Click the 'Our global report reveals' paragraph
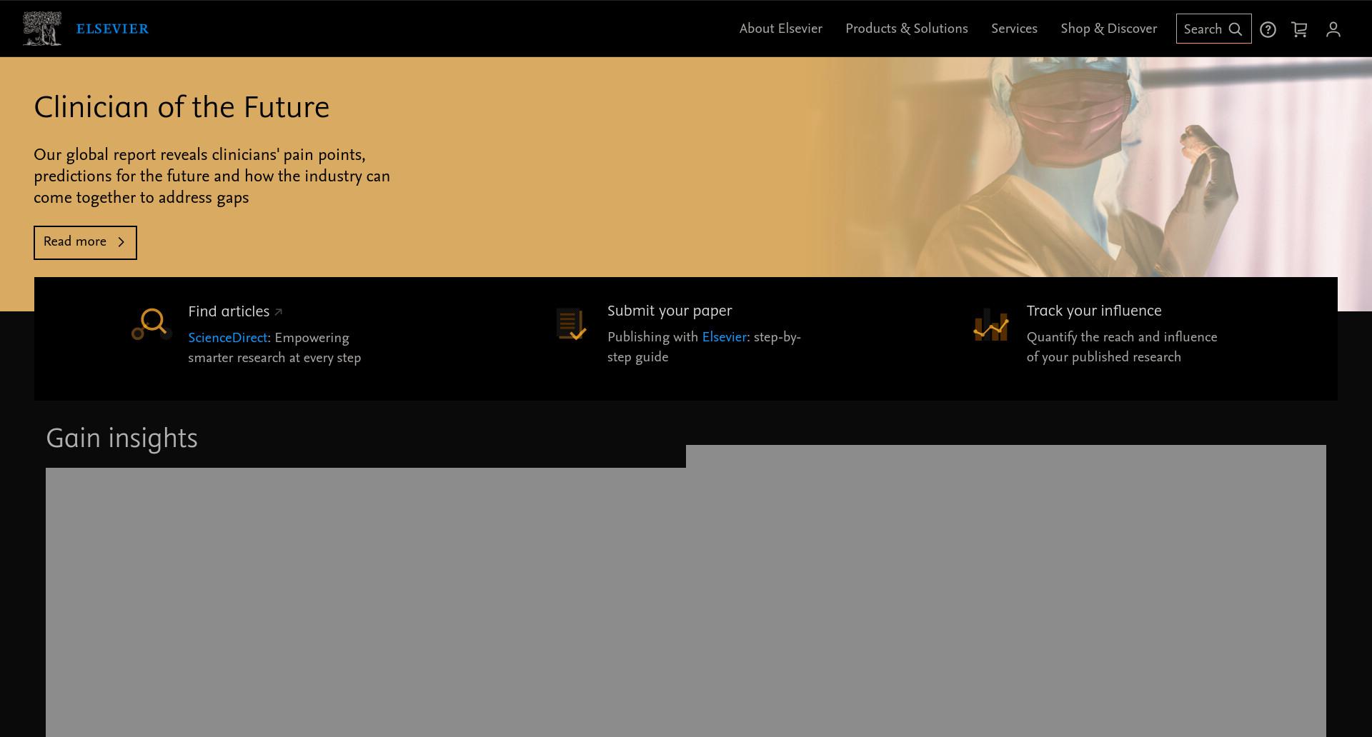The width and height of the screenshot is (1372, 737). tap(212, 176)
